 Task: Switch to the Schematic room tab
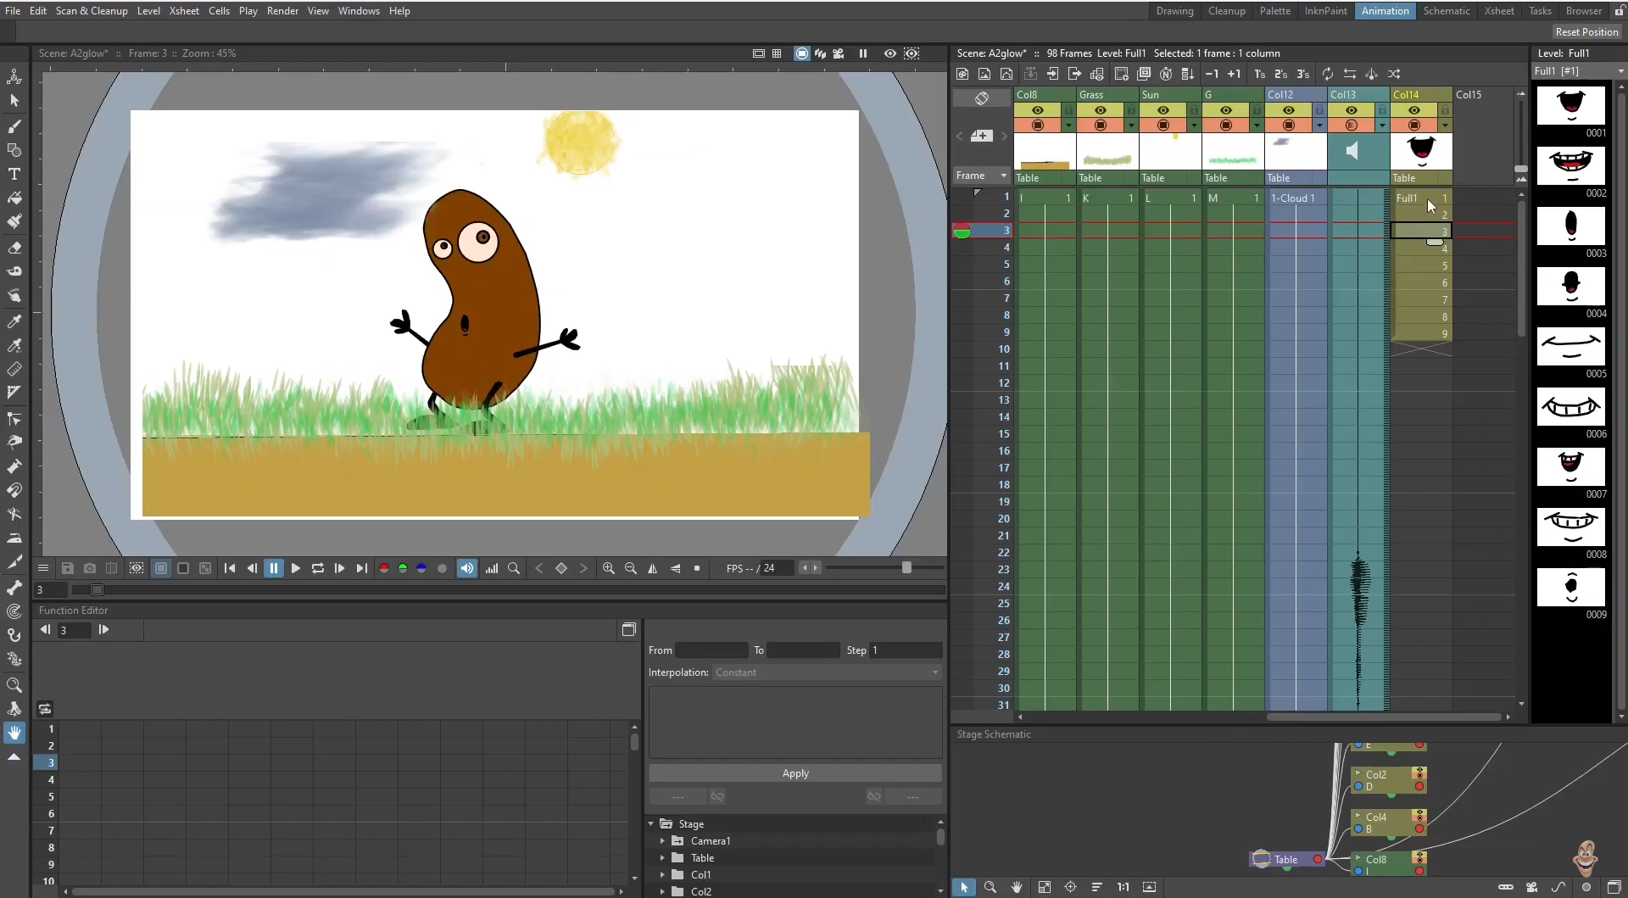click(x=1446, y=11)
